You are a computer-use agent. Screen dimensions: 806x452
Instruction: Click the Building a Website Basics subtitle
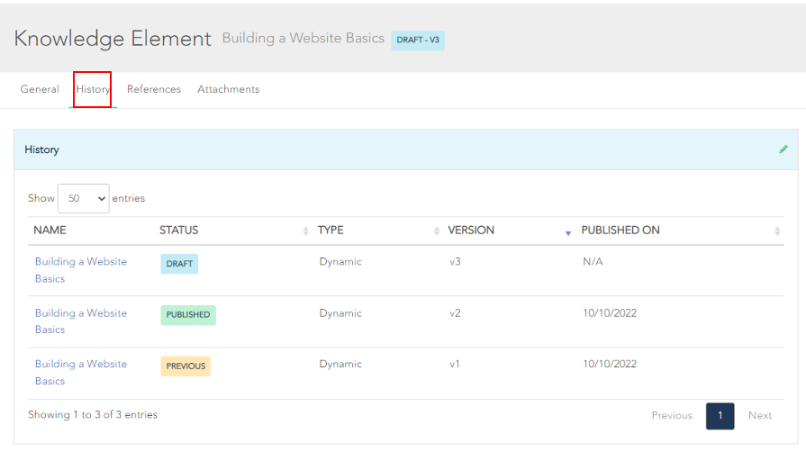pos(303,38)
